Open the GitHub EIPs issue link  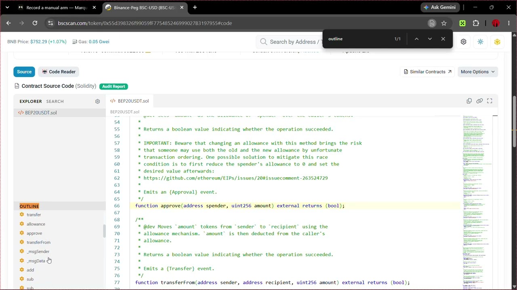[x=235, y=178]
